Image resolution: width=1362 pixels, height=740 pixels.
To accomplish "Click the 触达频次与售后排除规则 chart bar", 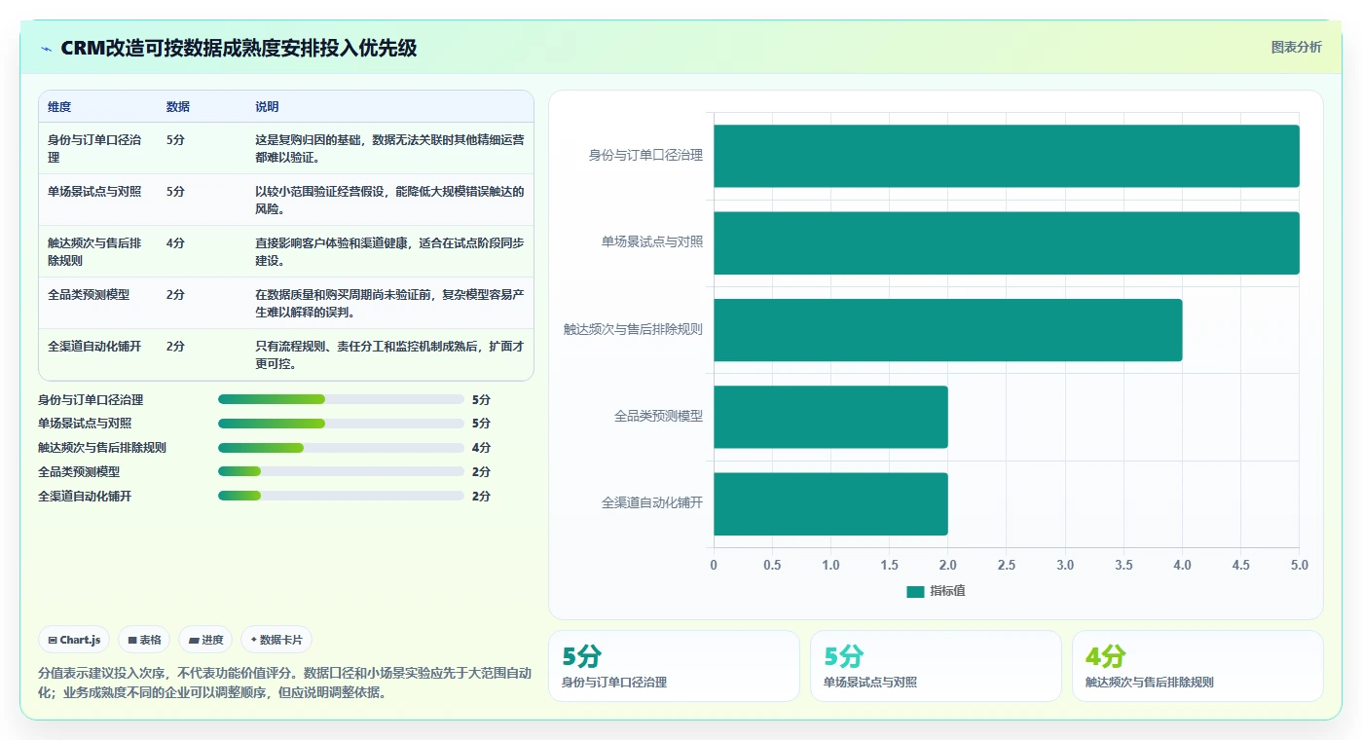I will 948,330.
